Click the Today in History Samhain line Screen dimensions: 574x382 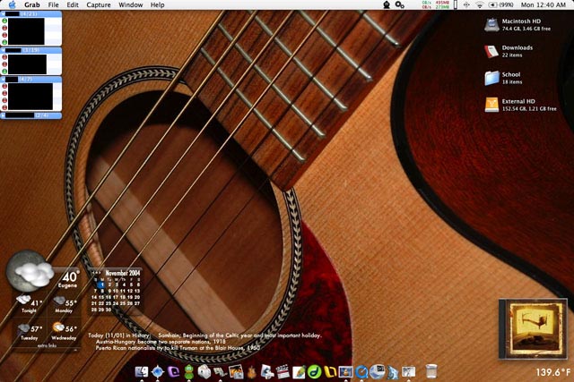[x=204, y=335]
